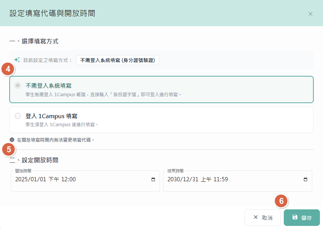This screenshot has height=229, width=323.
Task: Save settings with the 儲存 button
Action: click(302, 218)
